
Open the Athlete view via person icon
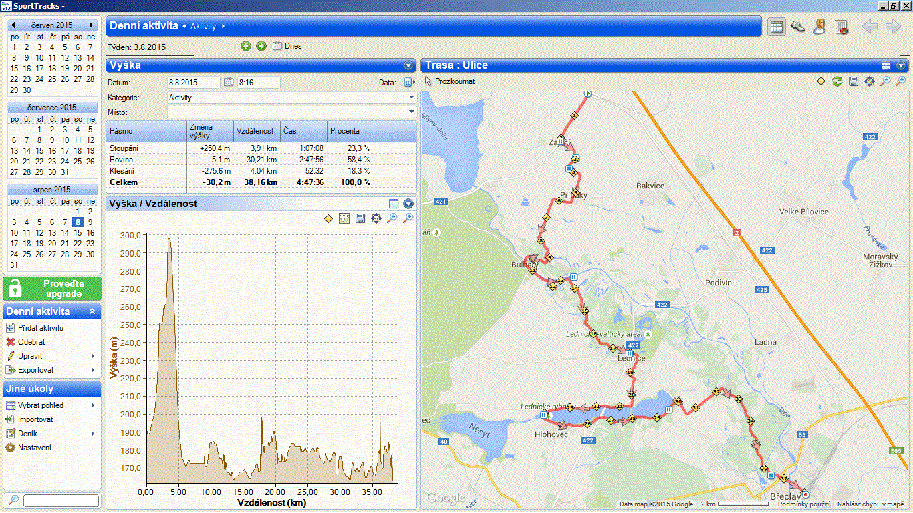click(819, 27)
